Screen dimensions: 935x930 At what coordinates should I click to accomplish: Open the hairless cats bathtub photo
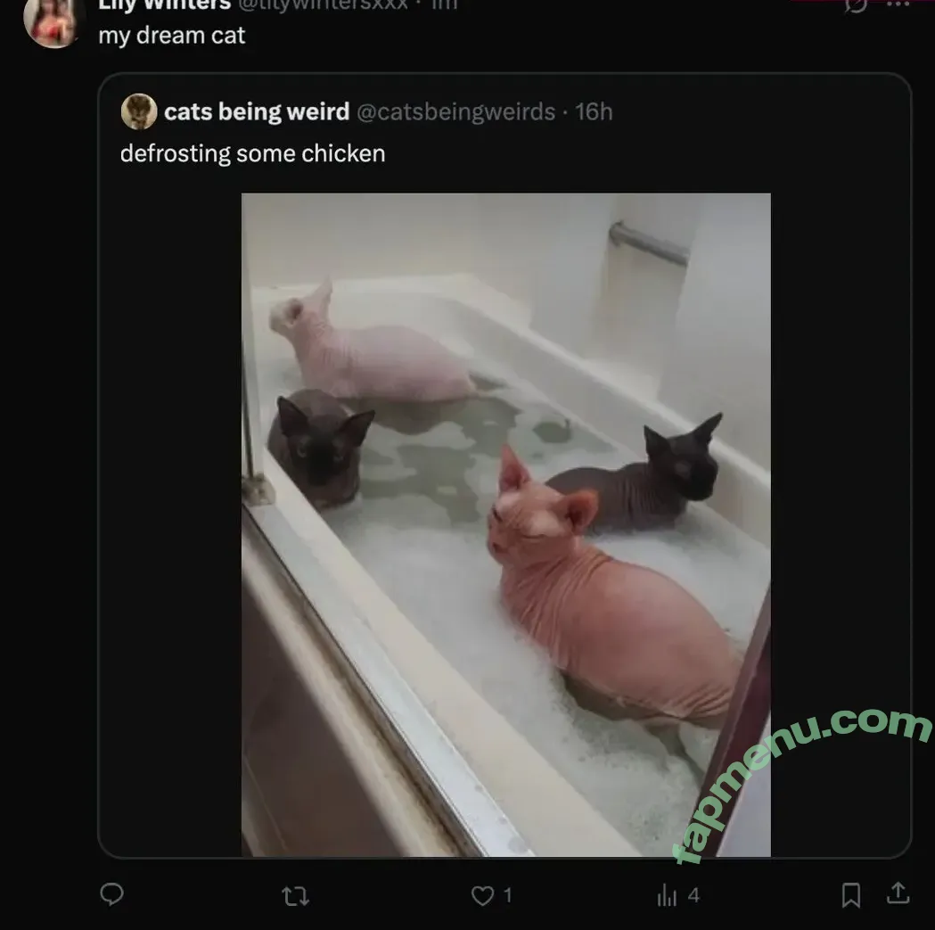pyautogui.click(x=505, y=524)
